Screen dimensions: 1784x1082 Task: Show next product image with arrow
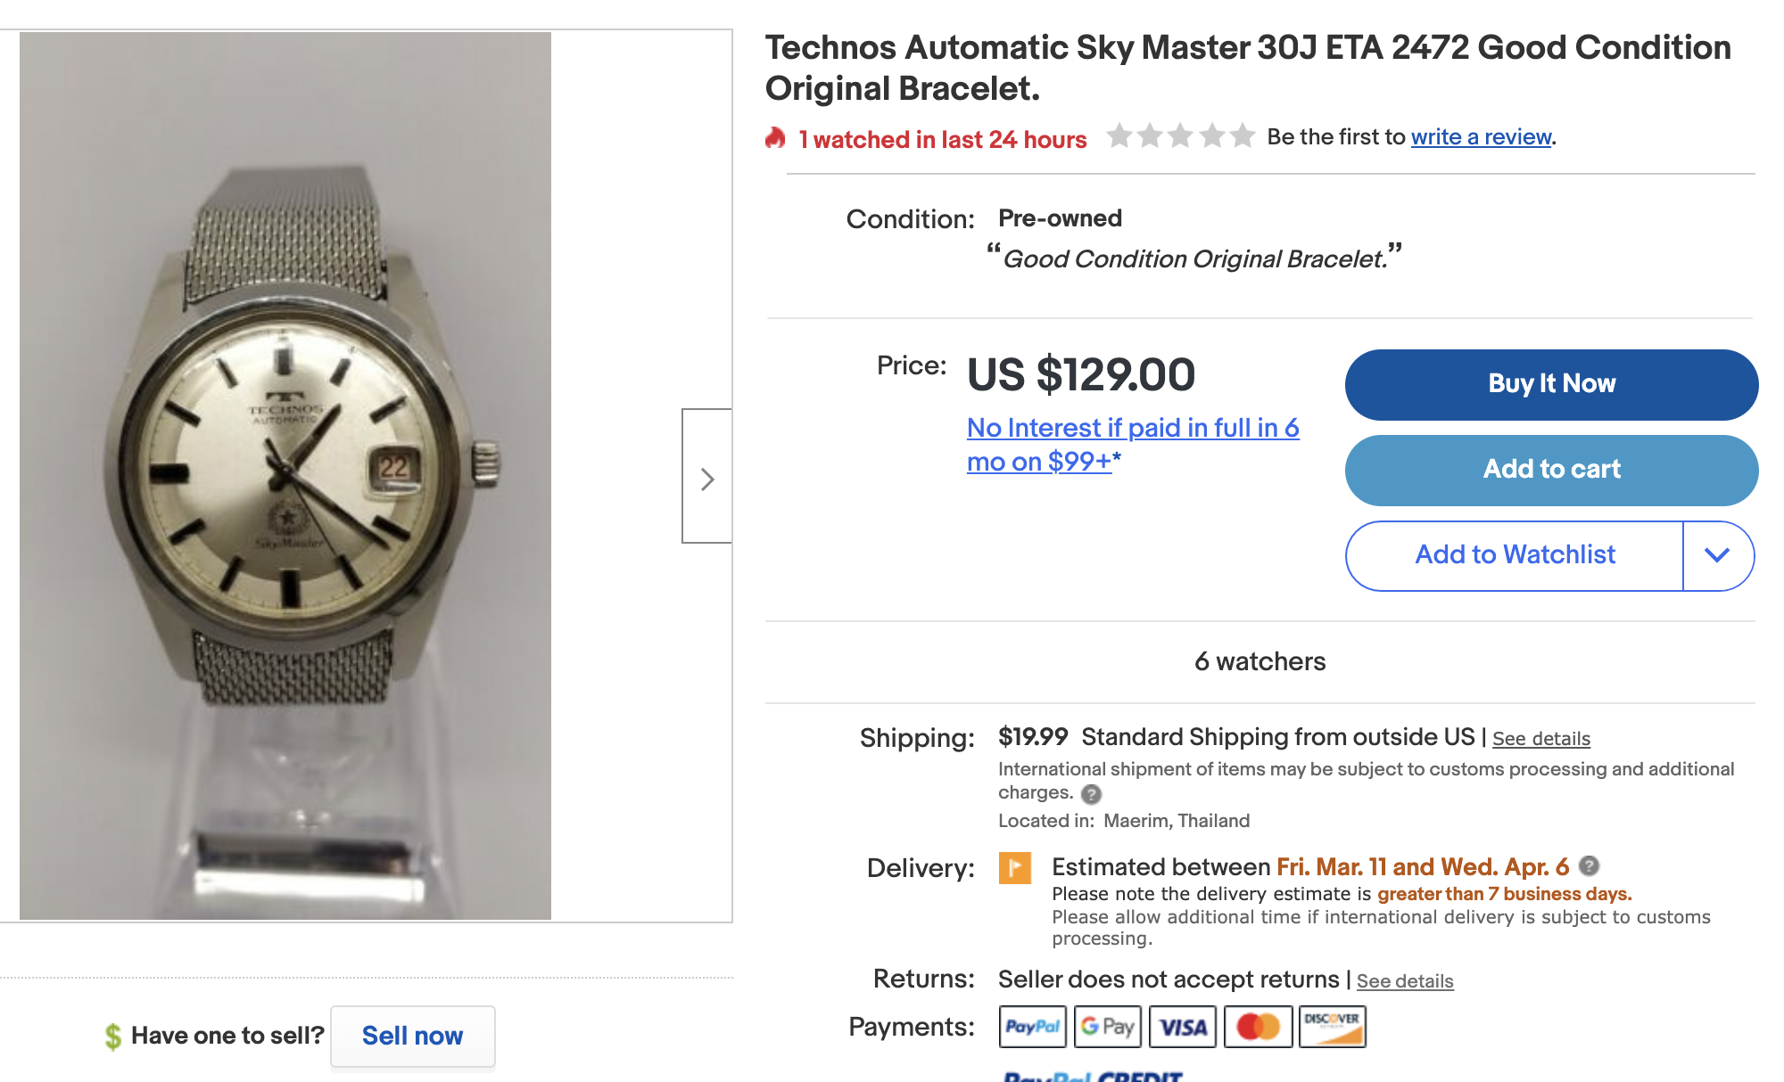coord(707,477)
